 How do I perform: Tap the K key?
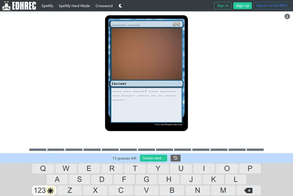click(213, 179)
